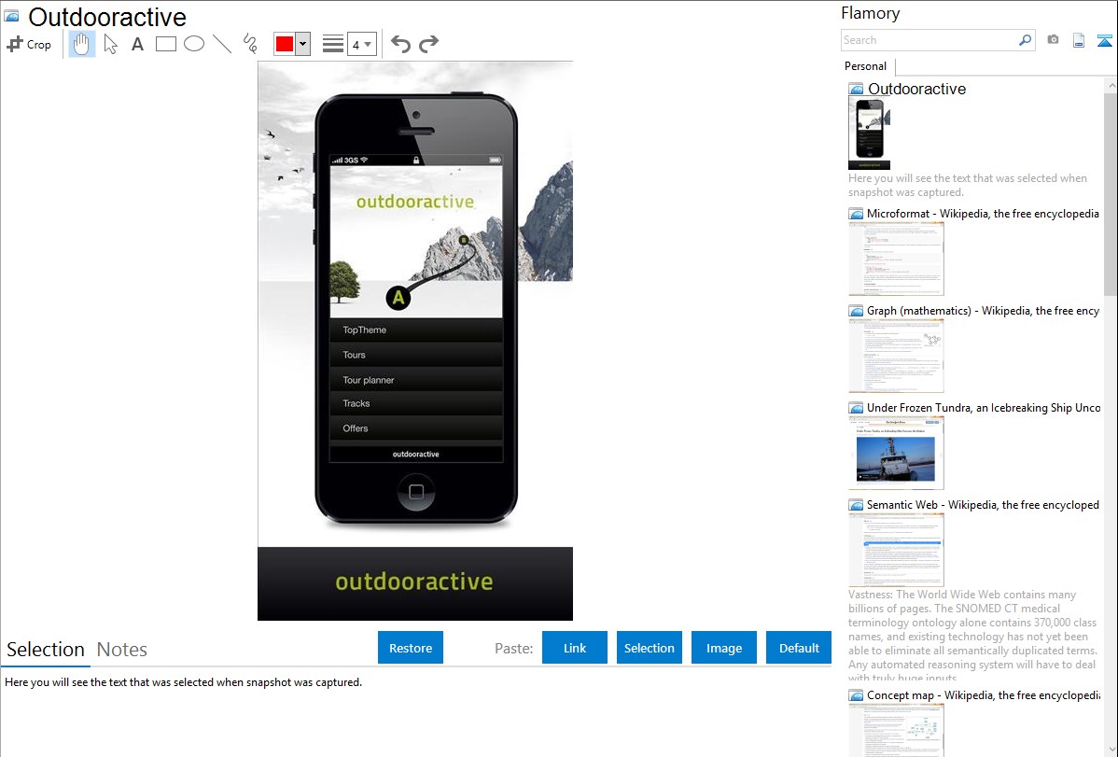Click the document page icon near search
This screenshot has width=1118, height=757.
click(x=1079, y=40)
